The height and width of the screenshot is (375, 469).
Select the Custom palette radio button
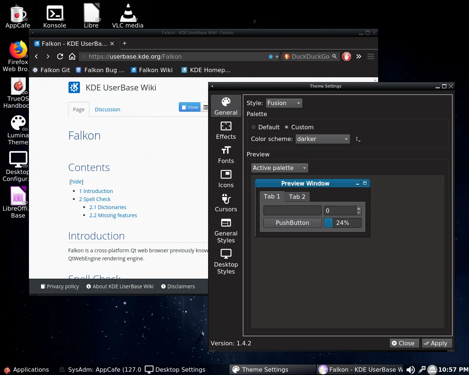tap(287, 127)
